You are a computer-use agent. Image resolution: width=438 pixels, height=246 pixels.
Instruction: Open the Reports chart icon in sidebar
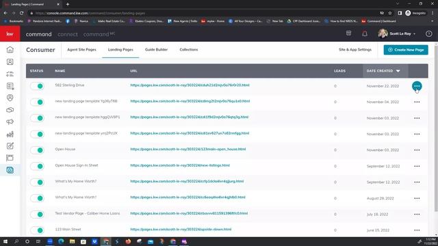10,134
